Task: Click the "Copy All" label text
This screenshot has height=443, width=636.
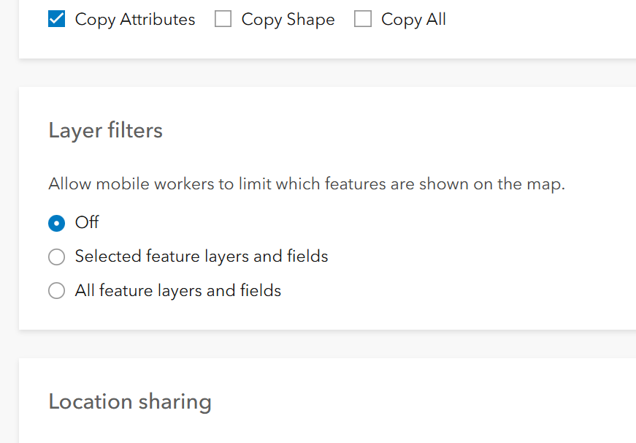Action: [413, 20]
